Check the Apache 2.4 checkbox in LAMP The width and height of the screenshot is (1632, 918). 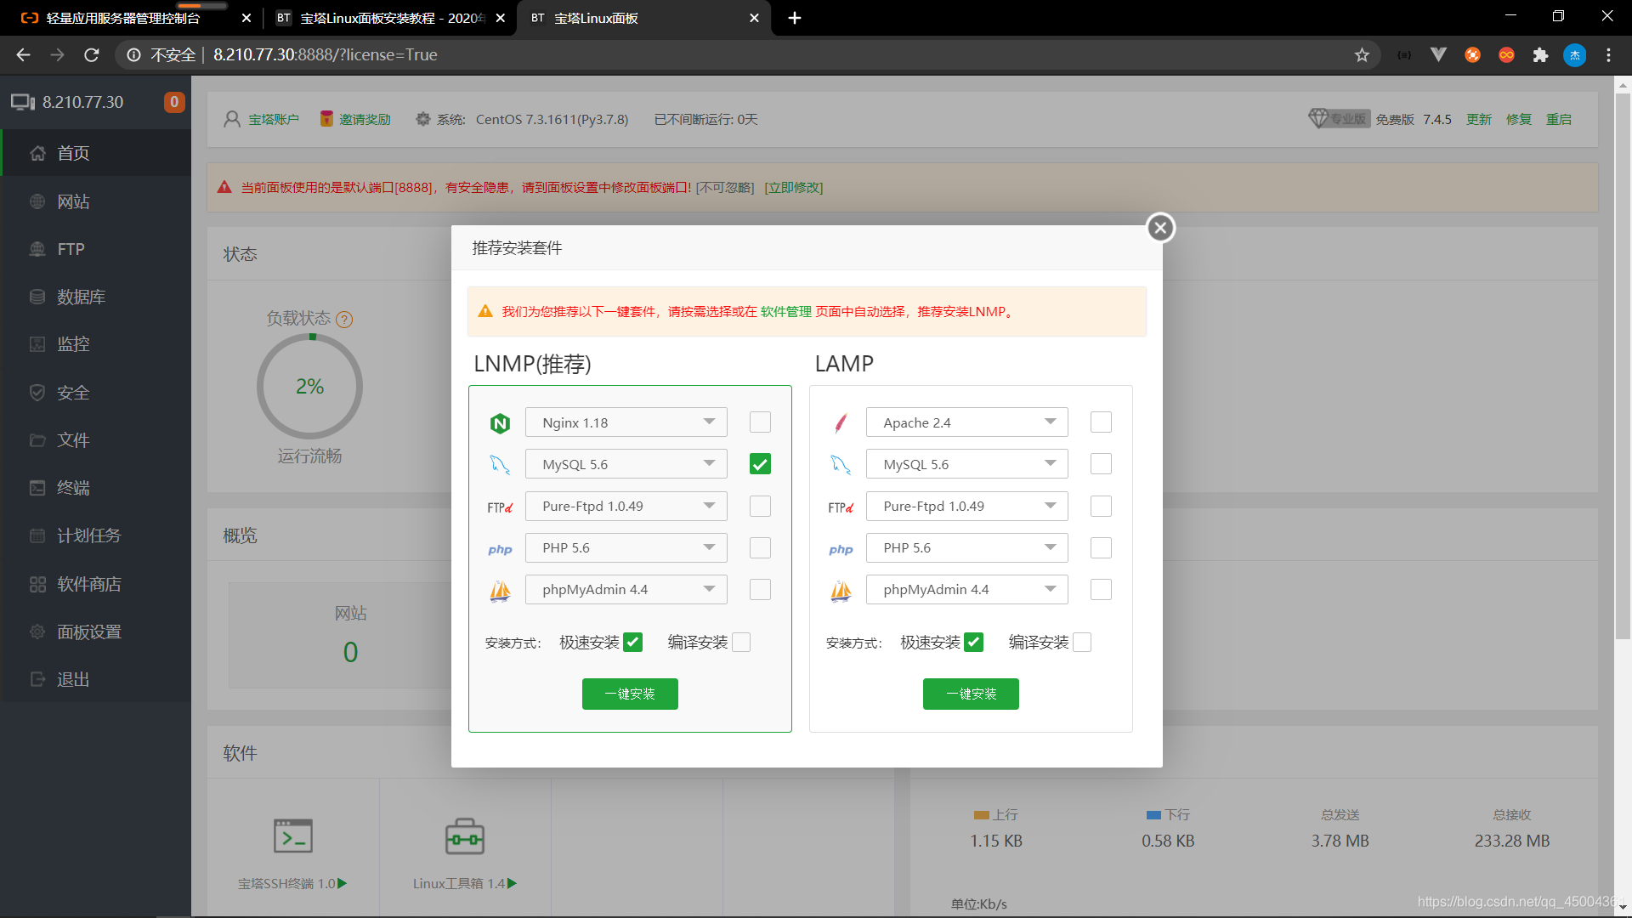[1101, 422]
